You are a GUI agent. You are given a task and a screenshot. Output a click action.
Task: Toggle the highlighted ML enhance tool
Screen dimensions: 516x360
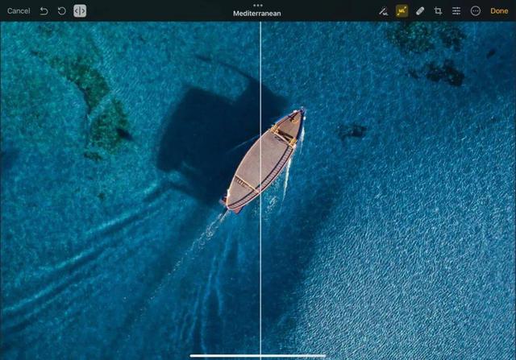402,11
